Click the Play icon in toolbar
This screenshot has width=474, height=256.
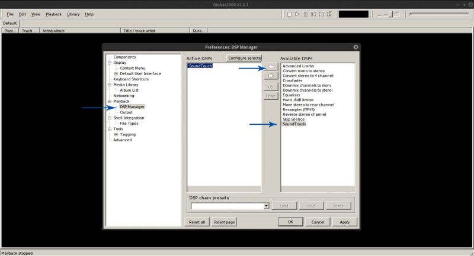(x=297, y=14)
